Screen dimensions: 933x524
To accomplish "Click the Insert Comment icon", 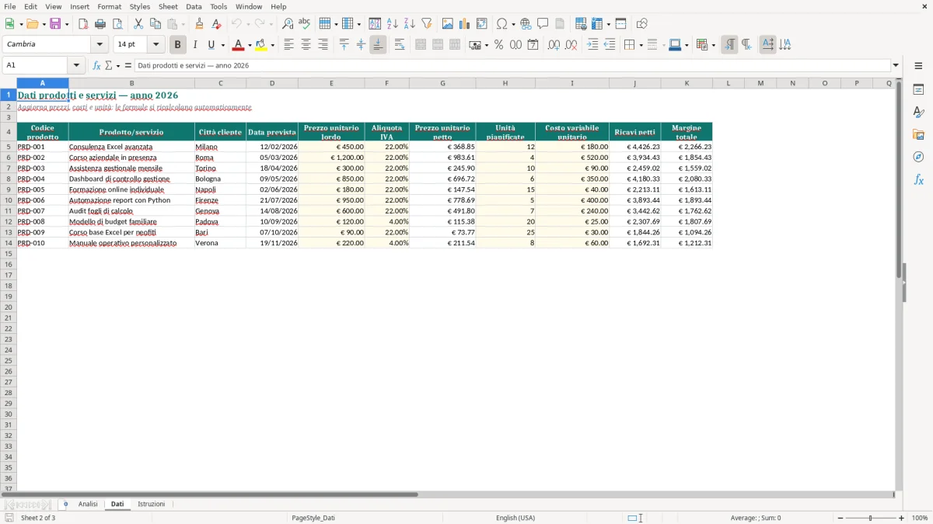I will click(543, 24).
